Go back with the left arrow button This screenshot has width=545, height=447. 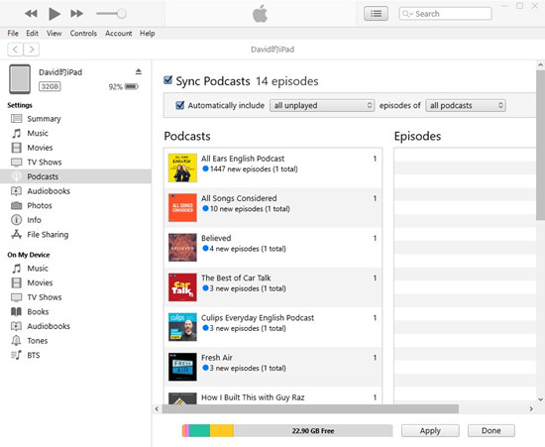point(15,50)
